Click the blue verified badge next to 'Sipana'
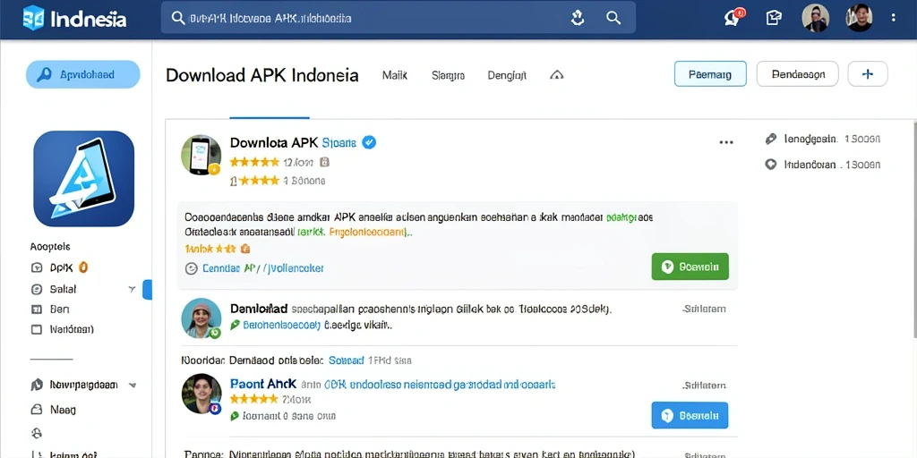This screenshot has width=917, height=458. [368, 142]
